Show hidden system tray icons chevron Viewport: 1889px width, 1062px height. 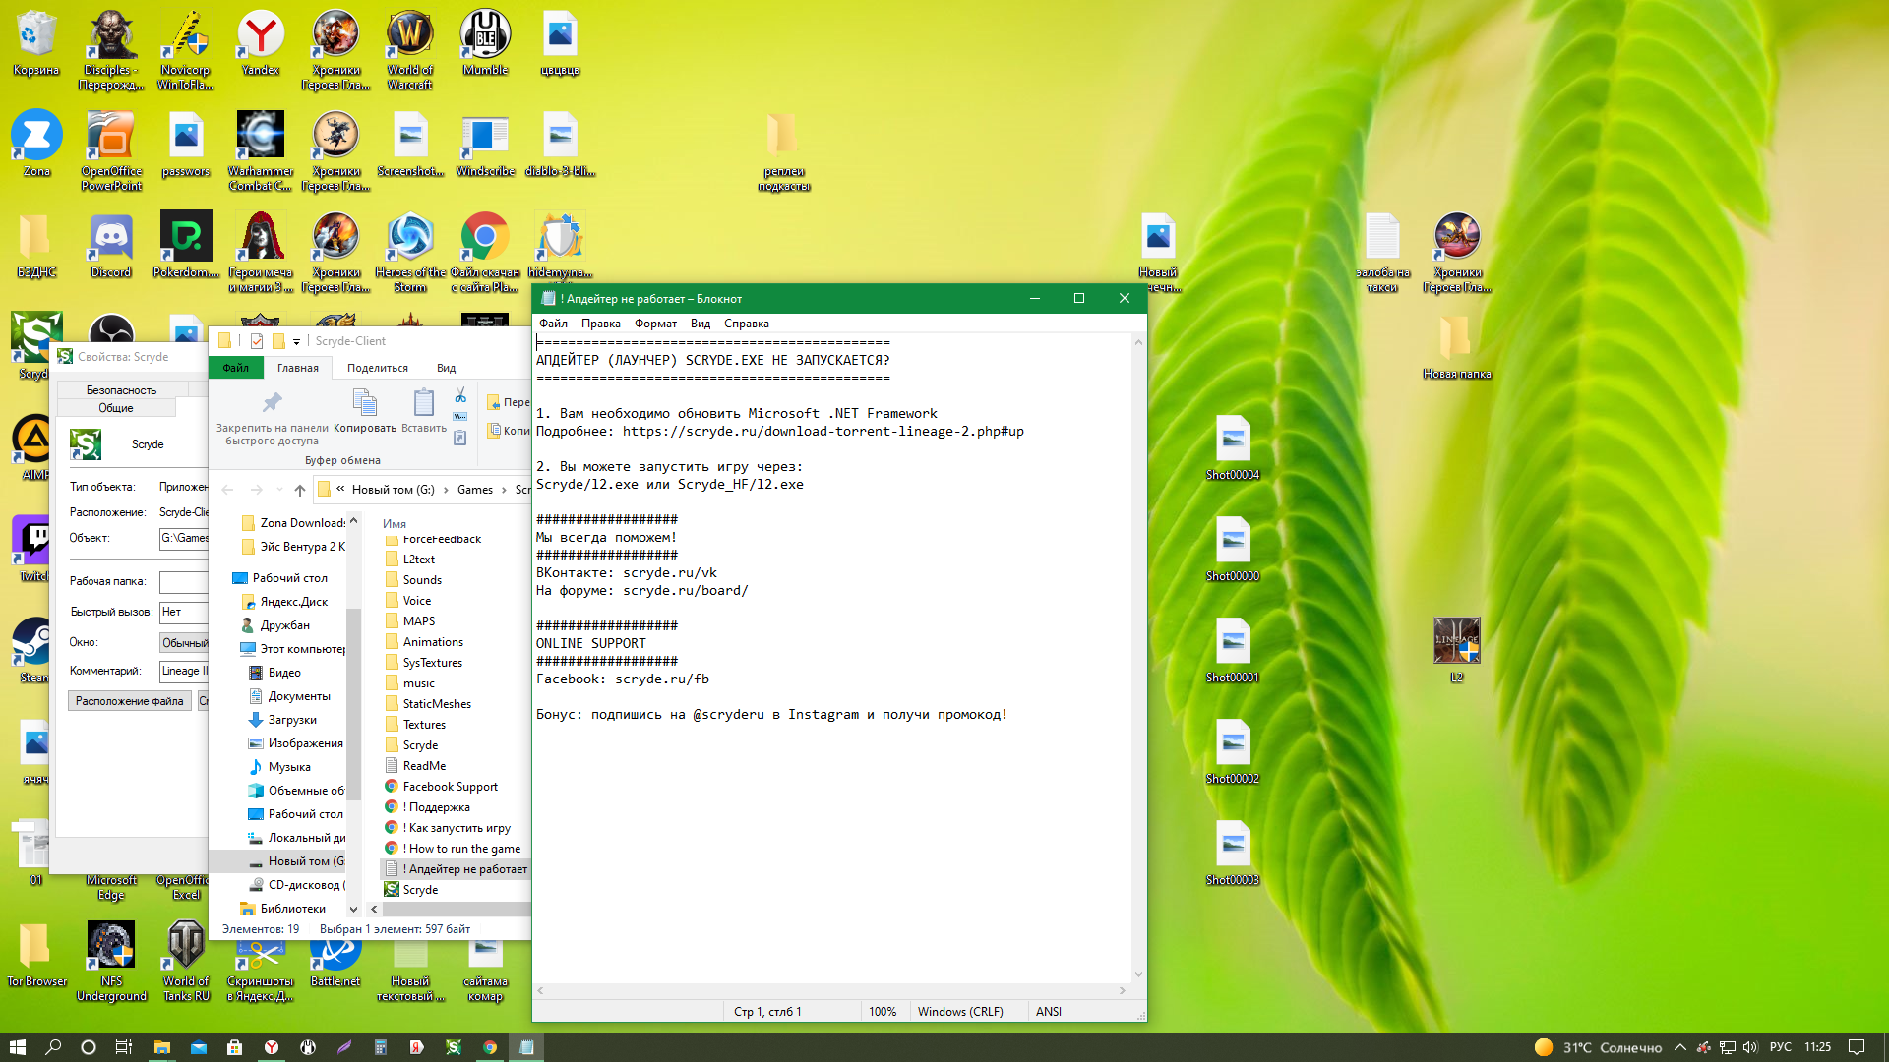(x=1679, y=1047)
